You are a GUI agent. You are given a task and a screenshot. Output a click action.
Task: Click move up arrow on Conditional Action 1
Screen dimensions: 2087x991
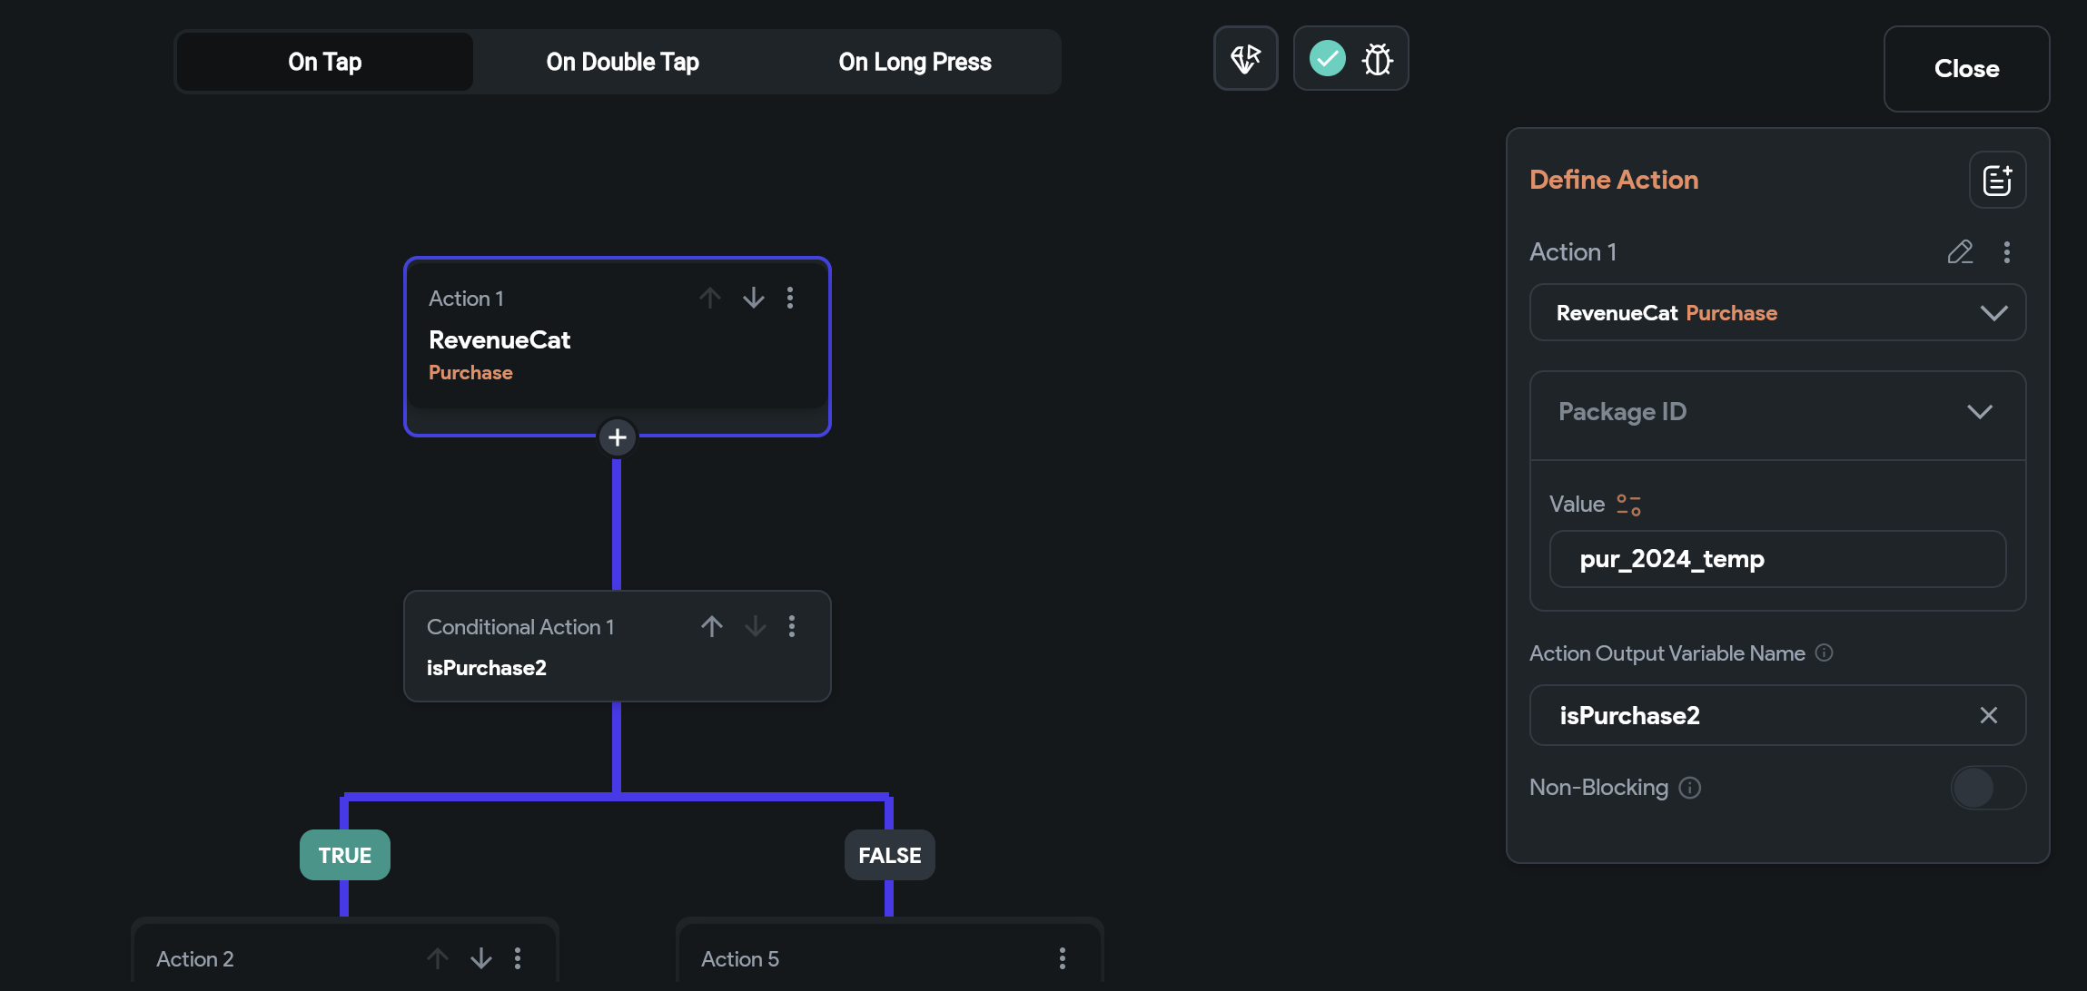(x=711, y=626)
